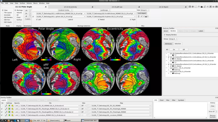Open the scene clapperboard icon in the toolbar
This screenshot has height=122, width=218.
(202, 7)
